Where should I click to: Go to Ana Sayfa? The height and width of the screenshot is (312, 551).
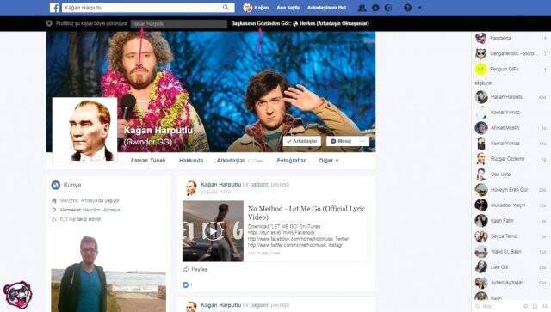(x=288, y=8)
